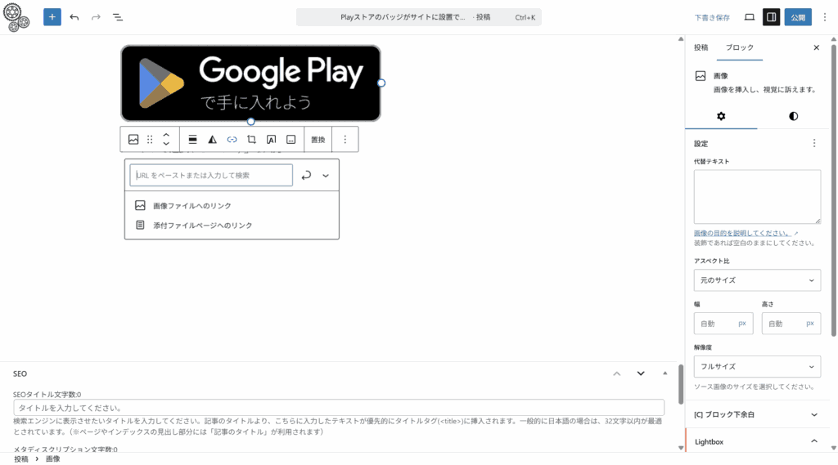Screen dimensions: 838x465
Task: Expand the [C] ブロック下余白 panel
Action: tap(757, 414)
